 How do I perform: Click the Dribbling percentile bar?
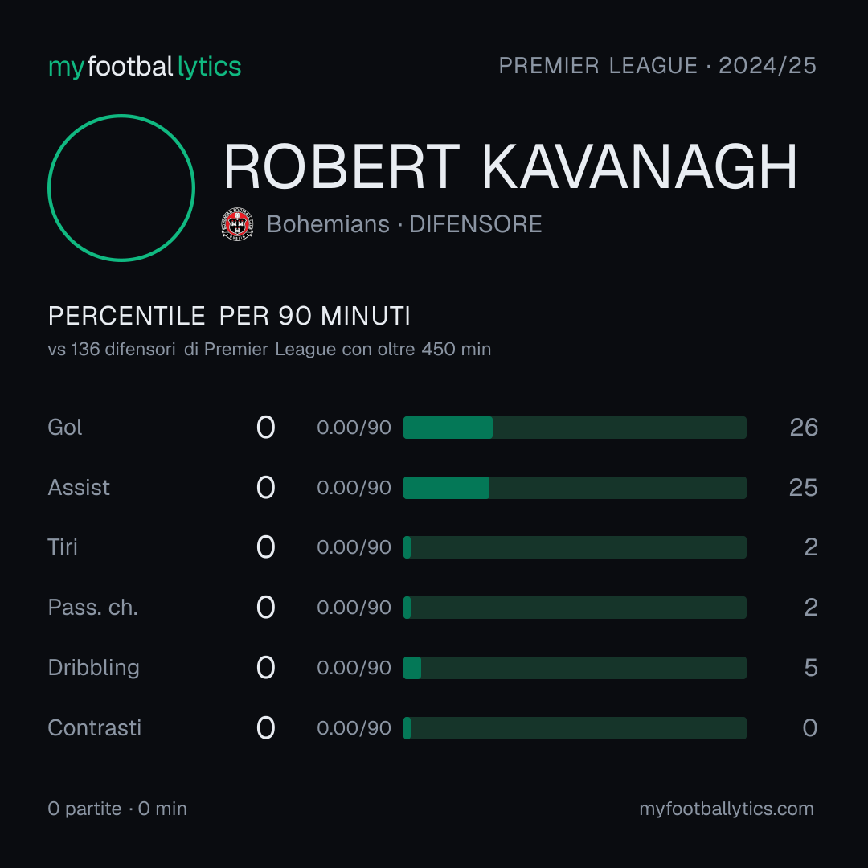(x=575, y=668)
